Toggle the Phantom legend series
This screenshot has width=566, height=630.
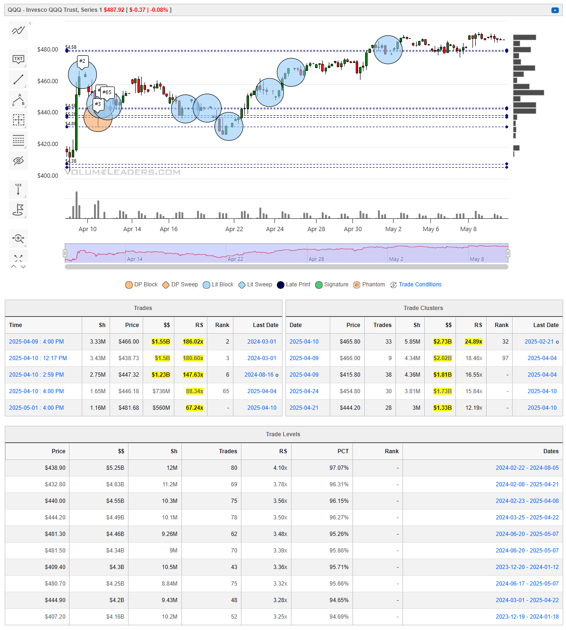pyautogui.click(x=369, y=285)
